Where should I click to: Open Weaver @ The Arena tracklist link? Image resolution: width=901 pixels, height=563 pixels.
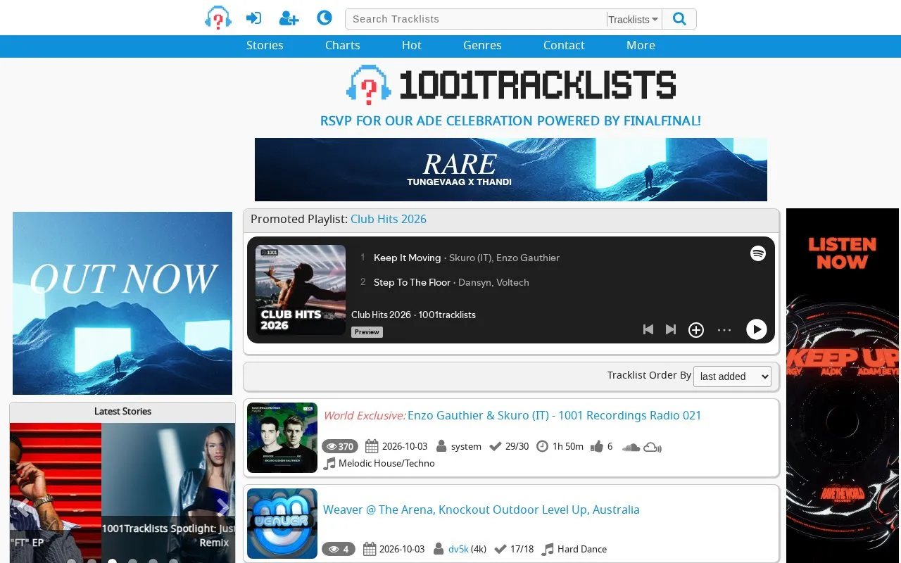481,510
